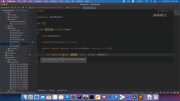
Task: Open the Tools menu
Action: click(x=67, y=1)
